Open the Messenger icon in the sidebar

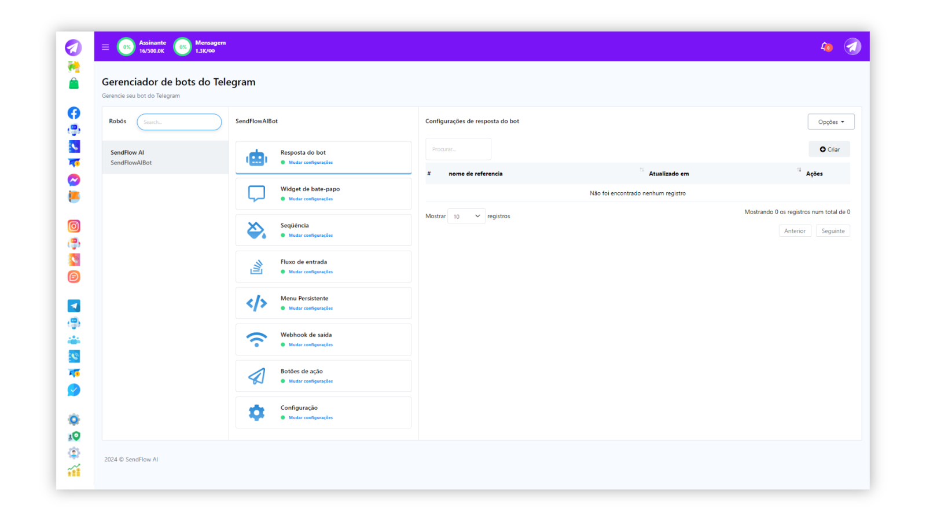pos(74,180)
